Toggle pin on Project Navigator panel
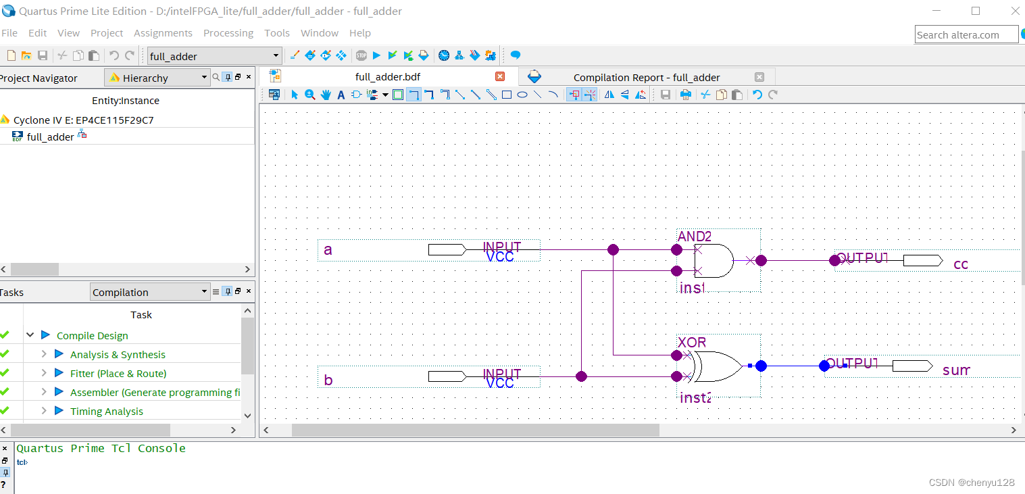This screenshot has height=494, width=1025. pos(228,78)
